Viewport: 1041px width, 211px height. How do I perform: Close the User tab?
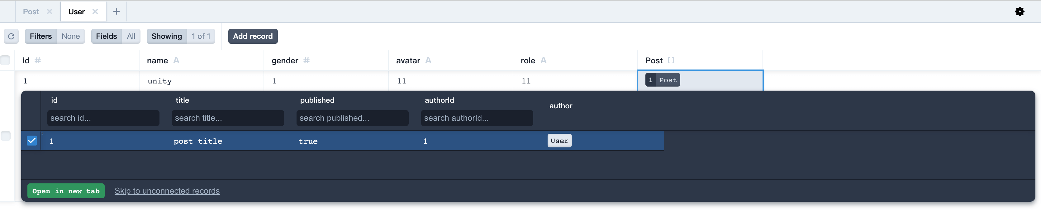(x=95, y=12)
